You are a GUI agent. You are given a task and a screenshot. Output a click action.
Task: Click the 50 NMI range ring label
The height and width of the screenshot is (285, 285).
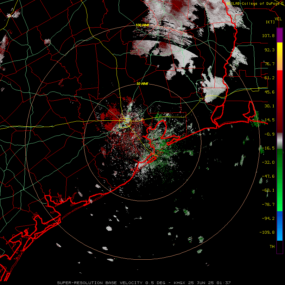point(142,84)
